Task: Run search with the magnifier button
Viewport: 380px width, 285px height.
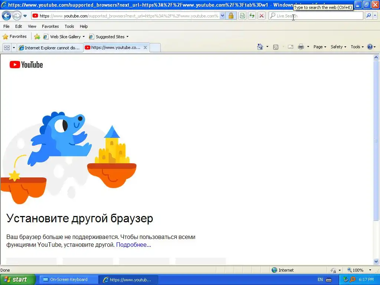Action: [x=368, y=16]
